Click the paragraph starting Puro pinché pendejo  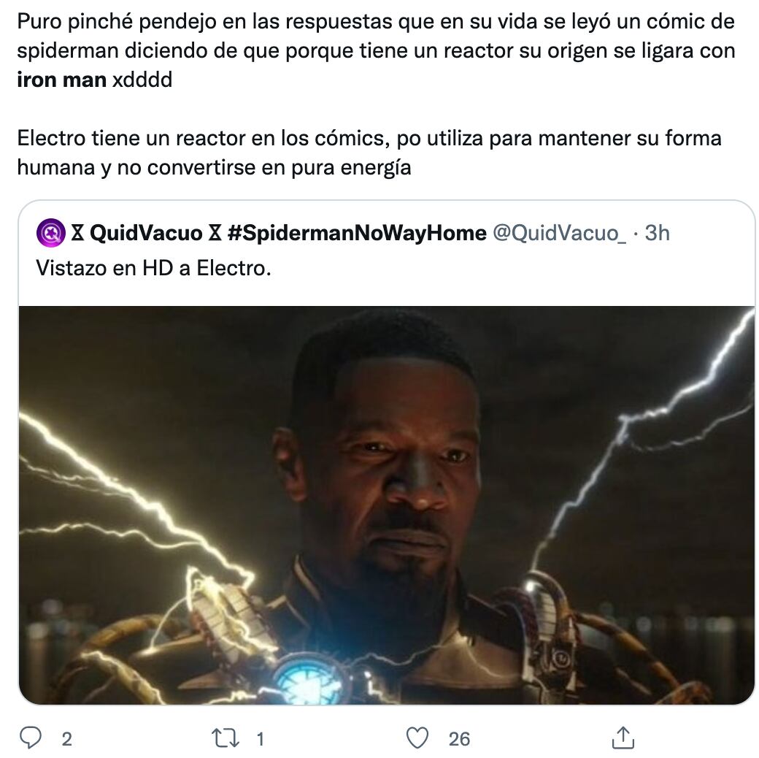click(376, 50)
